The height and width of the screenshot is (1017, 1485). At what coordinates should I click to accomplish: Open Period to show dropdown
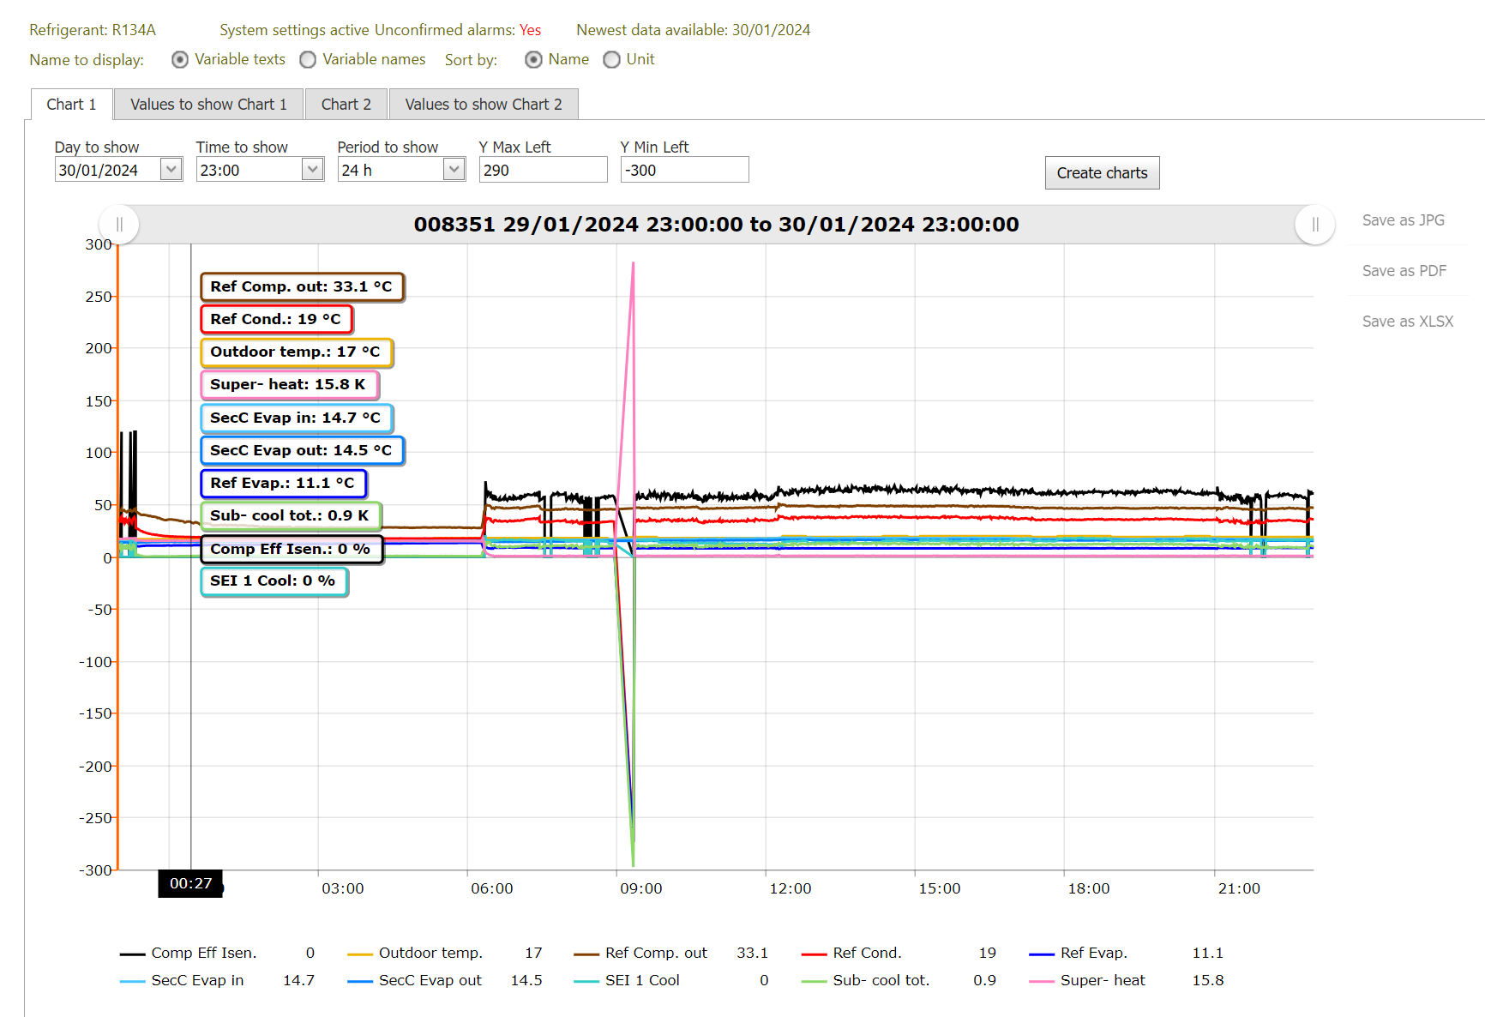(x=454, y=170)
